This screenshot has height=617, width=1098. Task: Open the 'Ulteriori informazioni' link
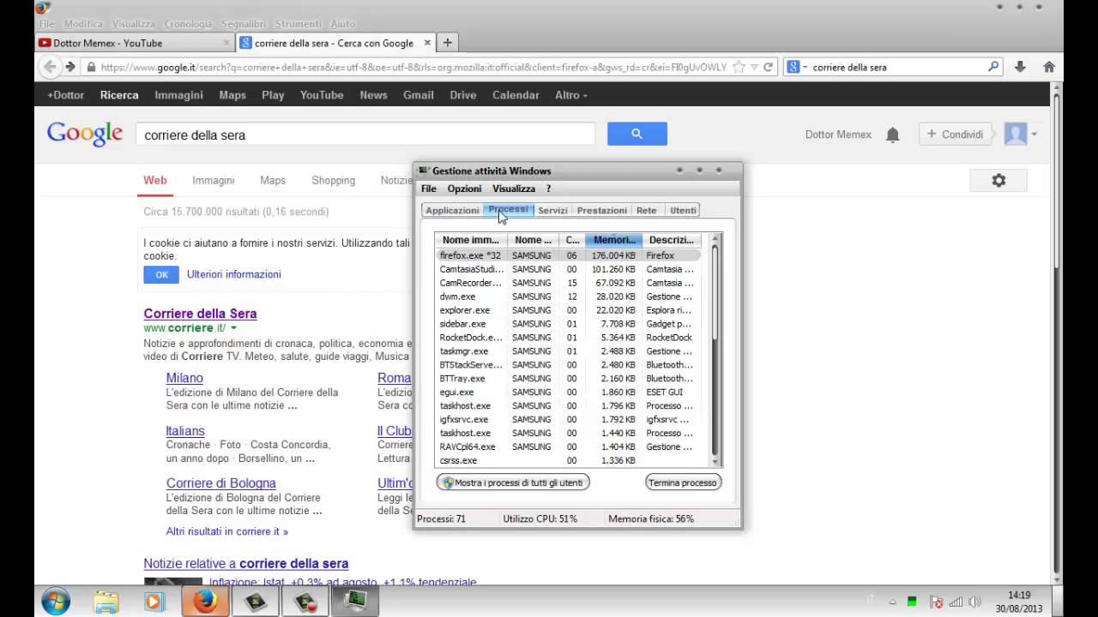[x=234, y=274]
